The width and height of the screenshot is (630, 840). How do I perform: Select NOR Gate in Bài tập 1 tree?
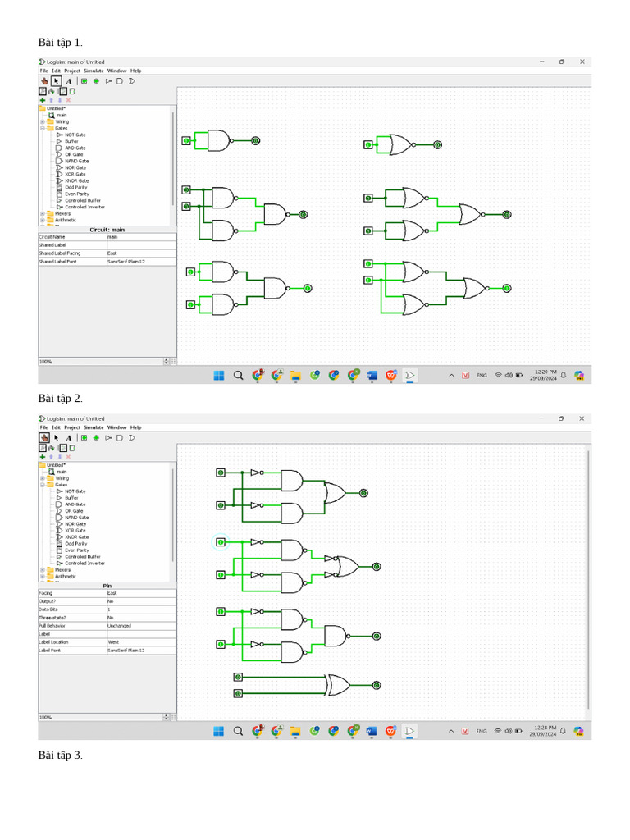pos(75,167)
